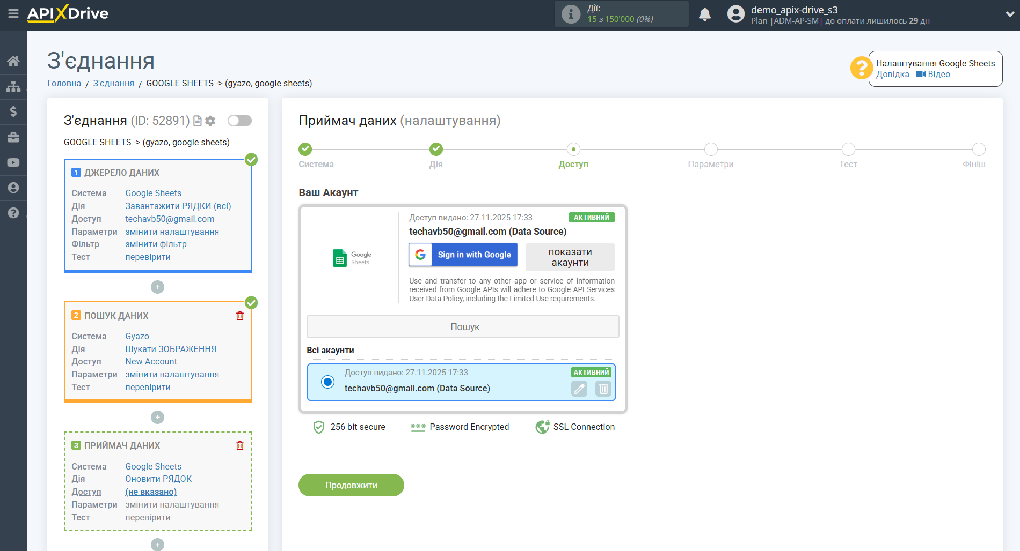Navigate to Головна breadcrumb
1020x551 pixels.
tap(64, 83)
